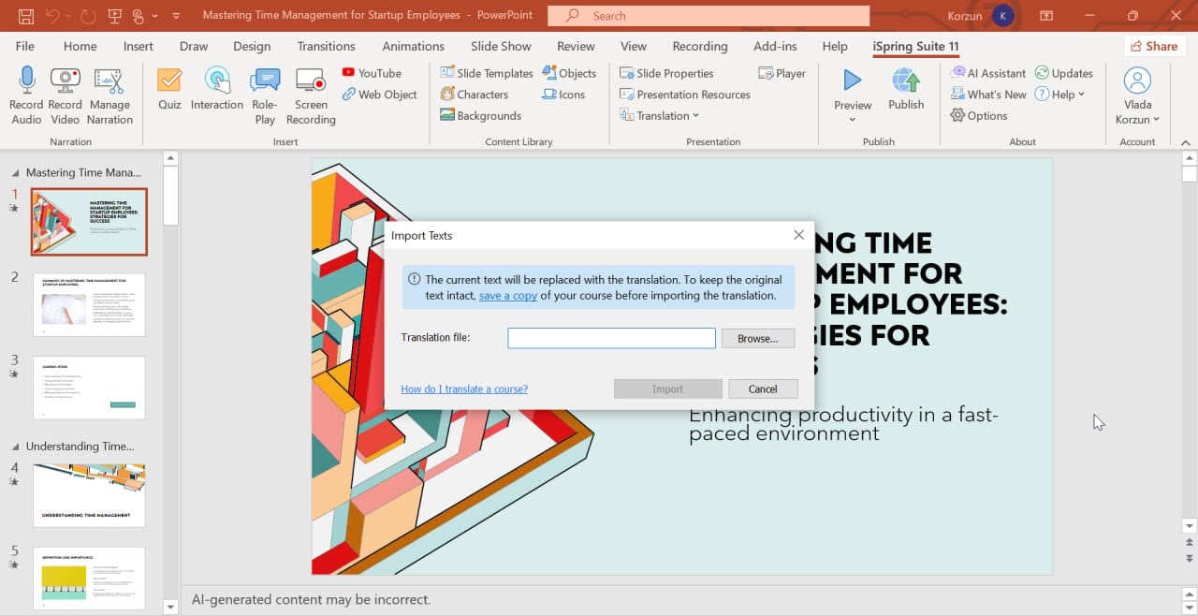Image resolution: width=1198 pixels, height=616 pixels.
Task: Open the Quiz tool
Action: tap(168, 91)
